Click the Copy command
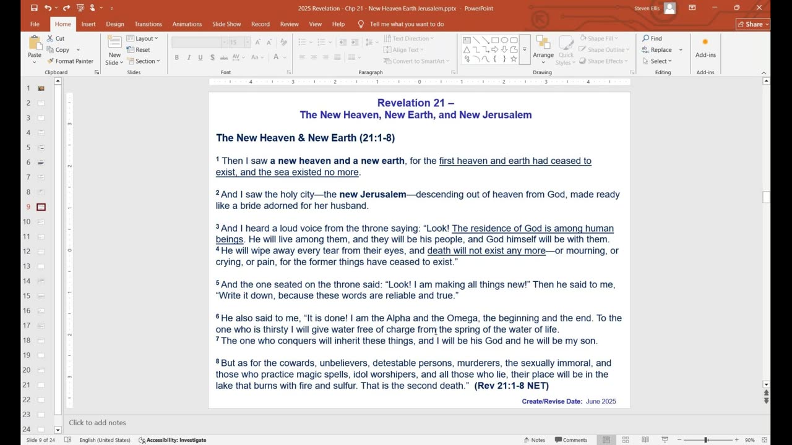The height and width of the screenshot is (445, 792). point(58,49)
